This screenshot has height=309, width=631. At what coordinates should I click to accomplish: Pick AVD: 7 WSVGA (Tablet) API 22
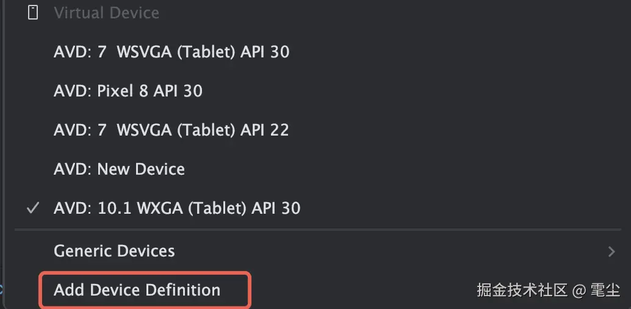pos(171,130)
